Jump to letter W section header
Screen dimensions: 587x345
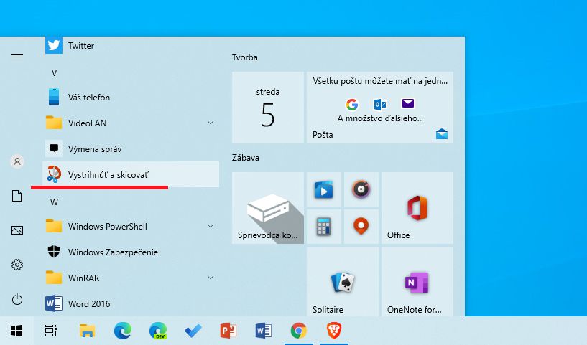[x=55, y=202]
